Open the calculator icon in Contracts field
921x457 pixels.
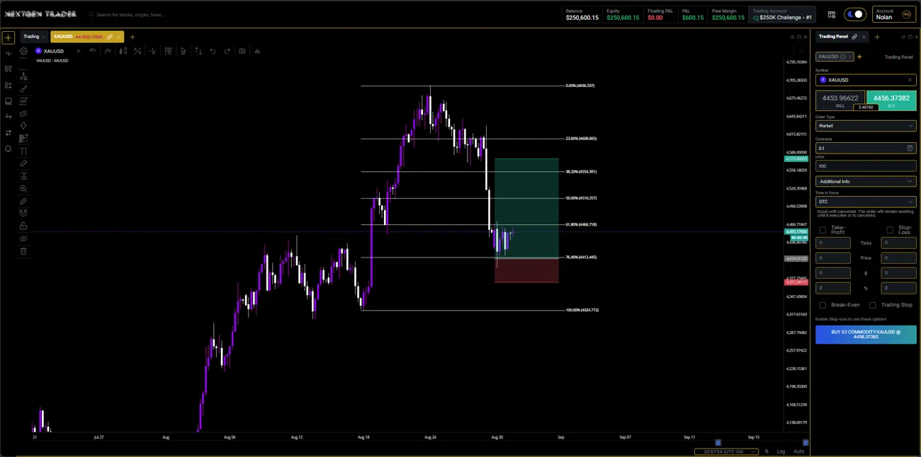(910, 148)
